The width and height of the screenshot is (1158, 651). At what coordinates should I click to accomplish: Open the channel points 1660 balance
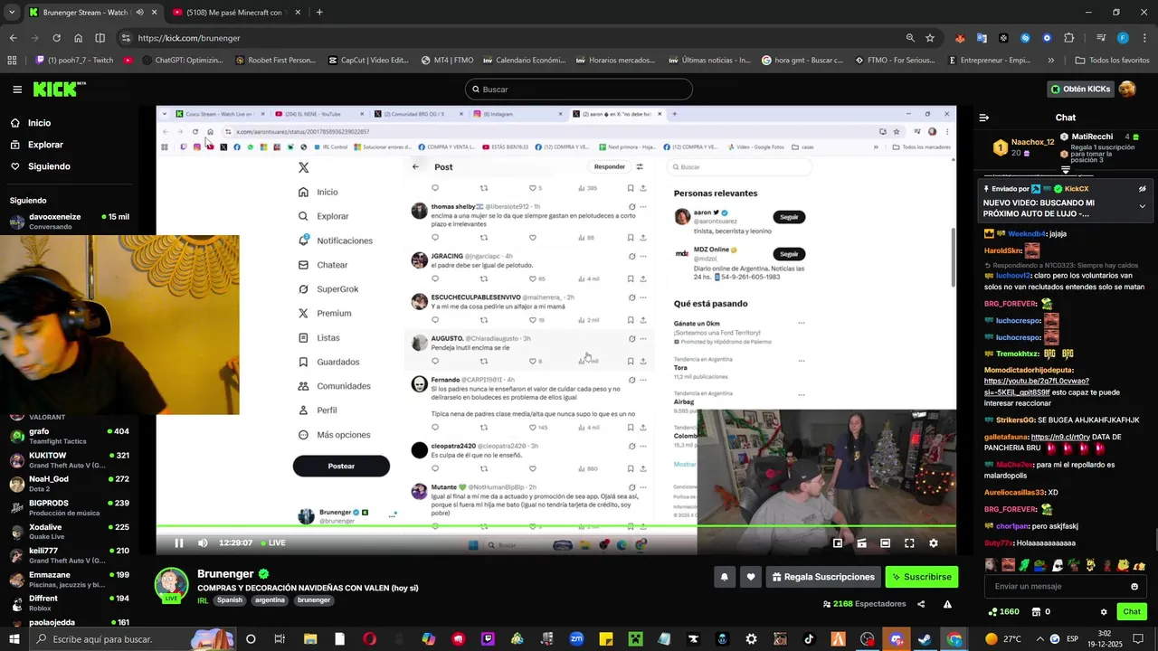point(1003,612)
